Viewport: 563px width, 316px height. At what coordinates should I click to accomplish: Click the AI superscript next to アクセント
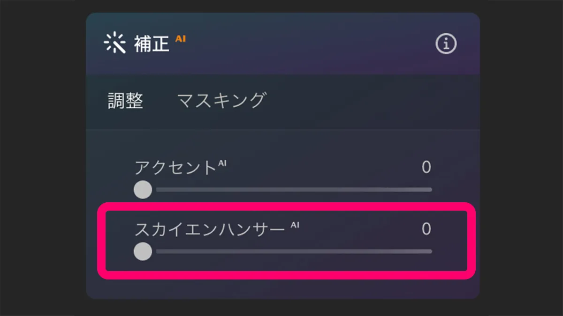[x=222, y=162]
